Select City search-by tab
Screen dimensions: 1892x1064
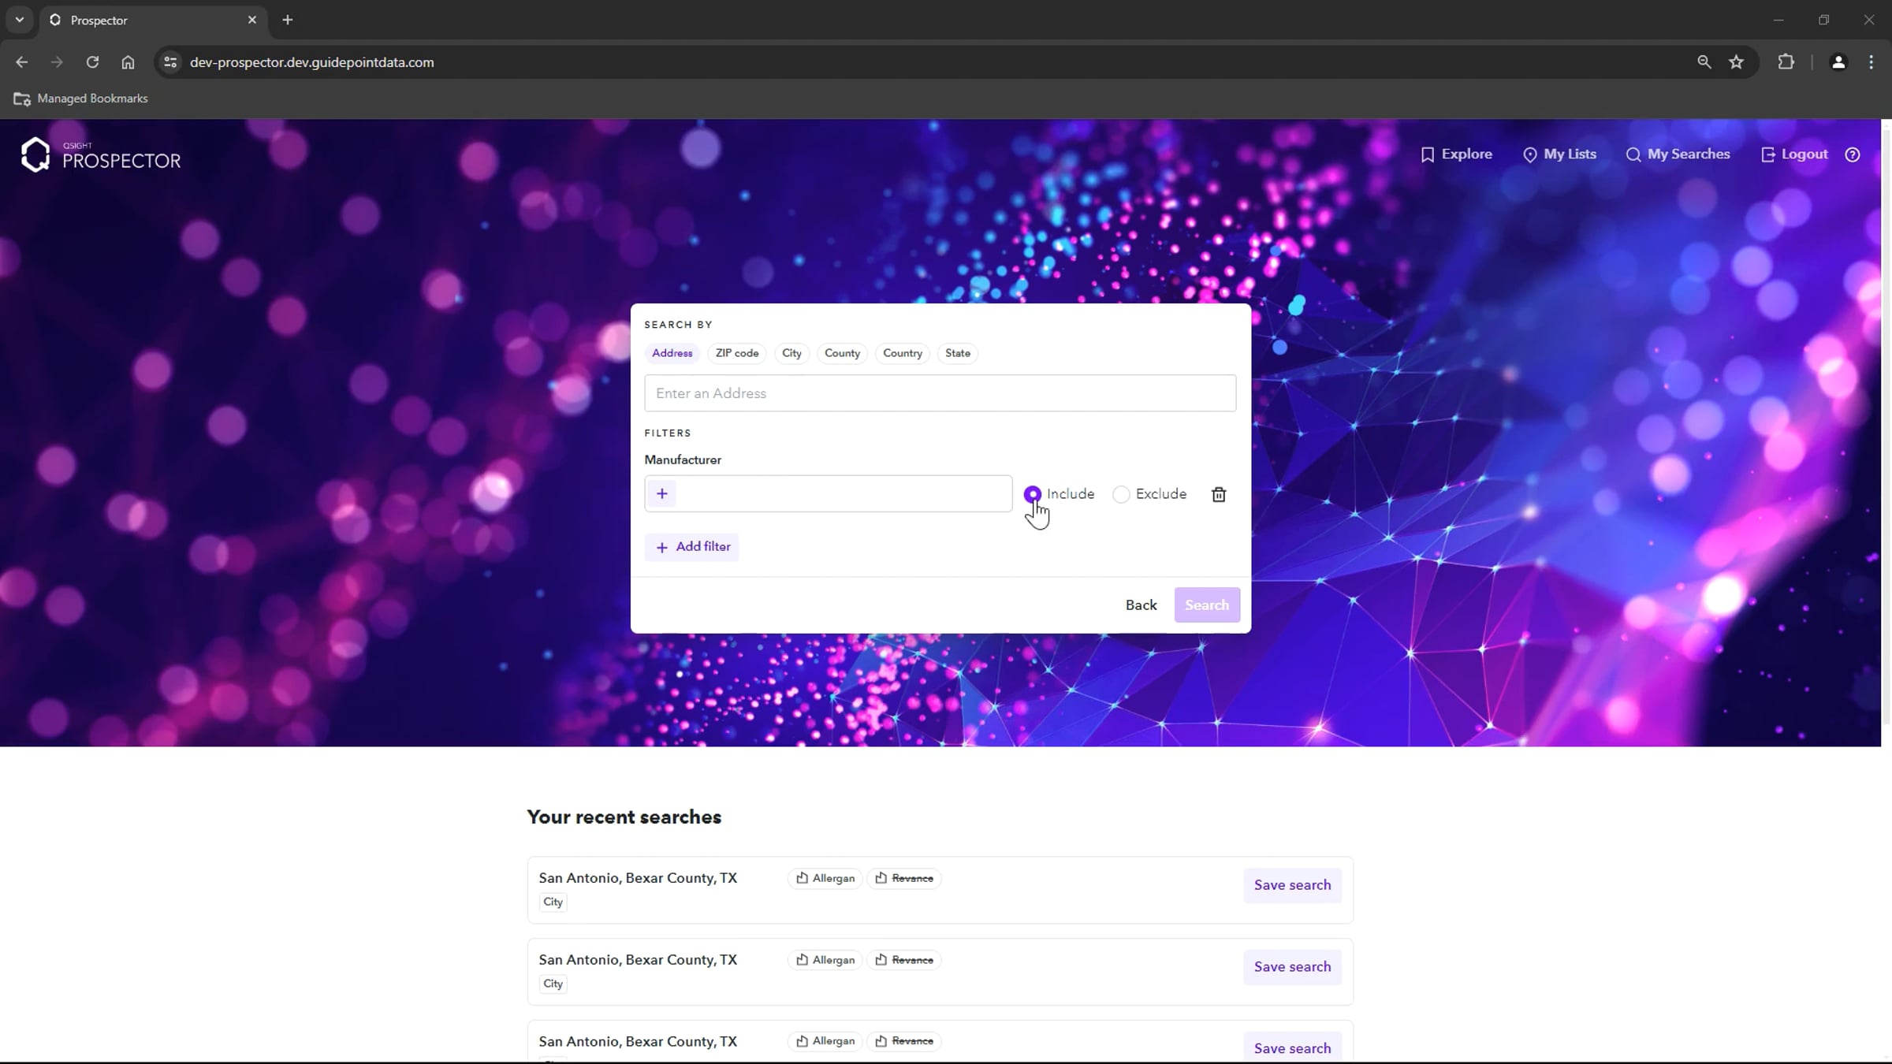click(x=791, y=353)
